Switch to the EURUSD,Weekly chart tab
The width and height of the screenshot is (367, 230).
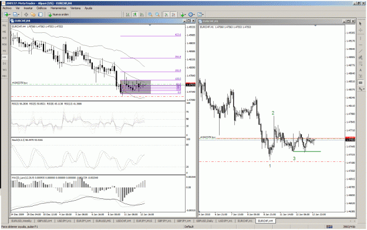pyautogui.click(x=22, y=221)
